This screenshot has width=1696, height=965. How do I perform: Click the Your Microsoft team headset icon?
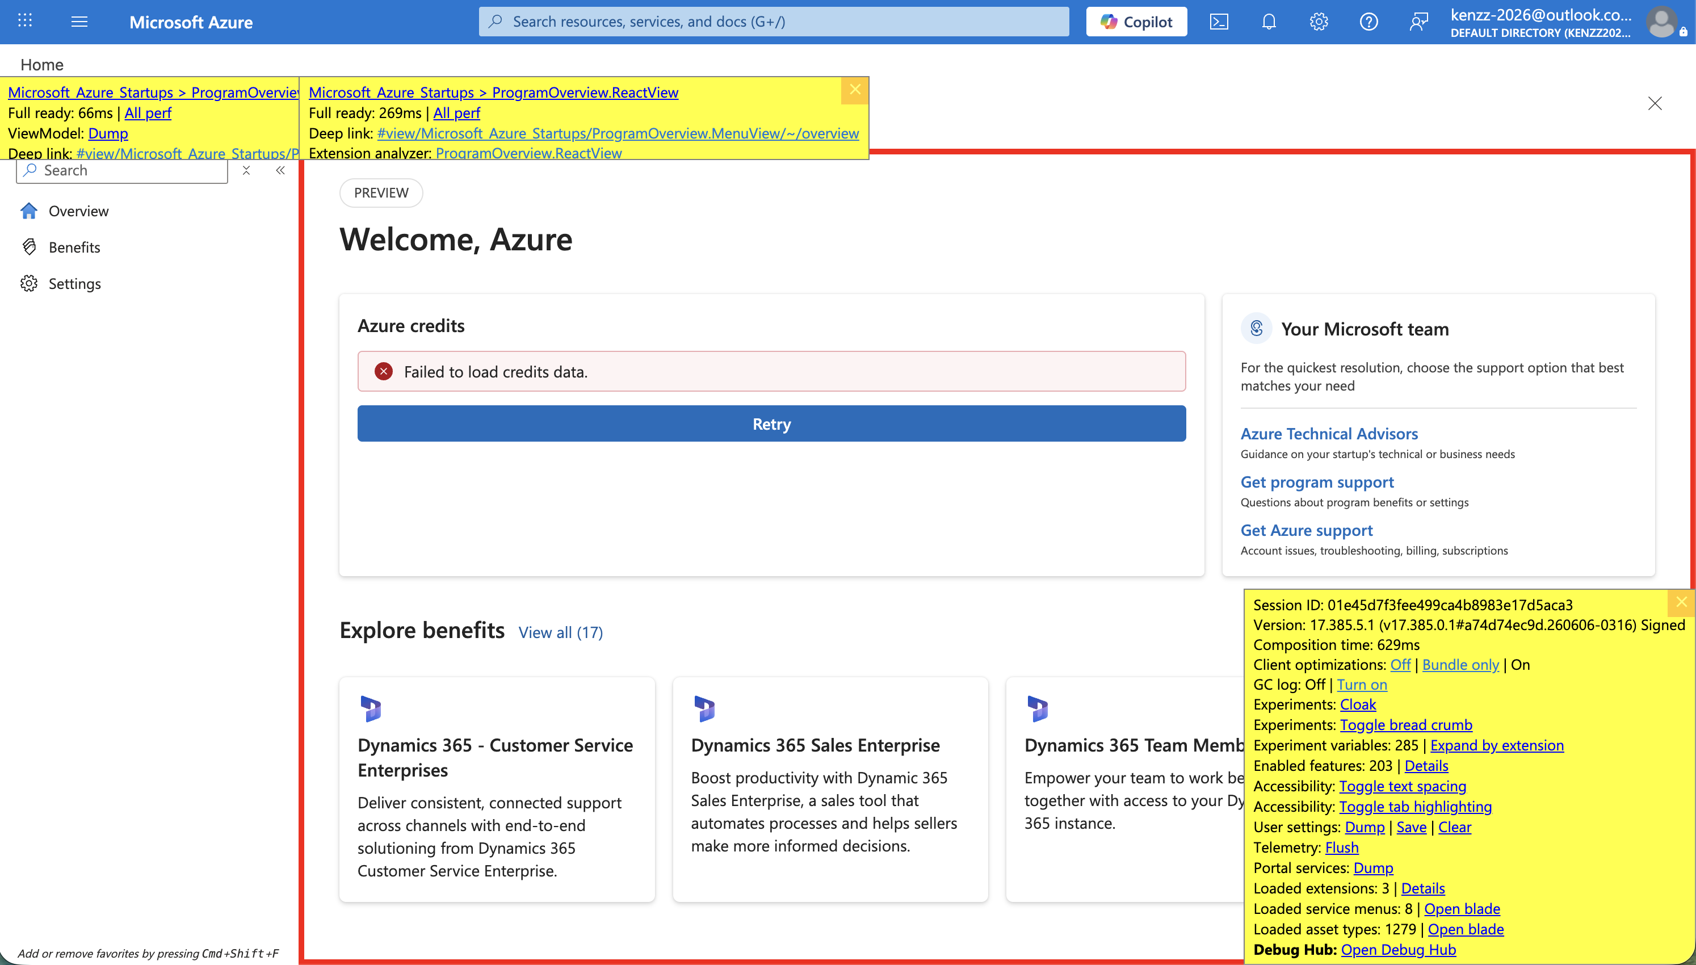pos(1257,328)
